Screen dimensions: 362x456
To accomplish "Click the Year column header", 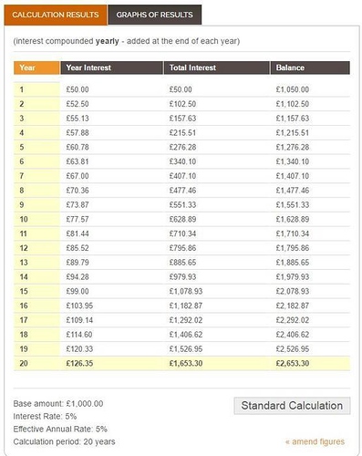I will [36, 67].
